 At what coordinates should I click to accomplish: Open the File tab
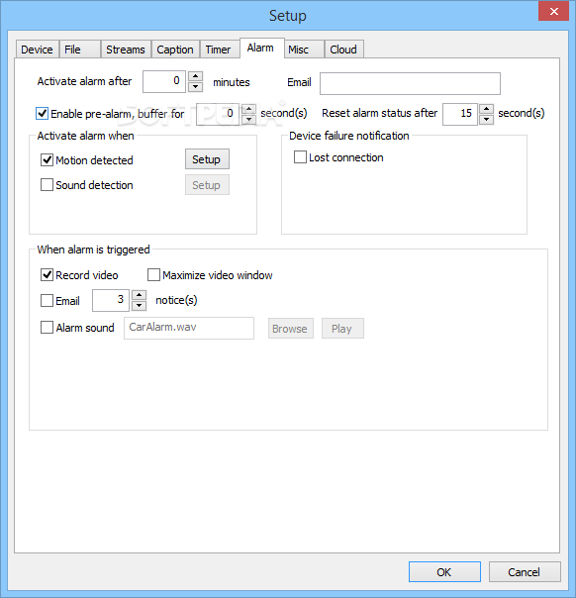pyautogui.click(x=80, y=50)
